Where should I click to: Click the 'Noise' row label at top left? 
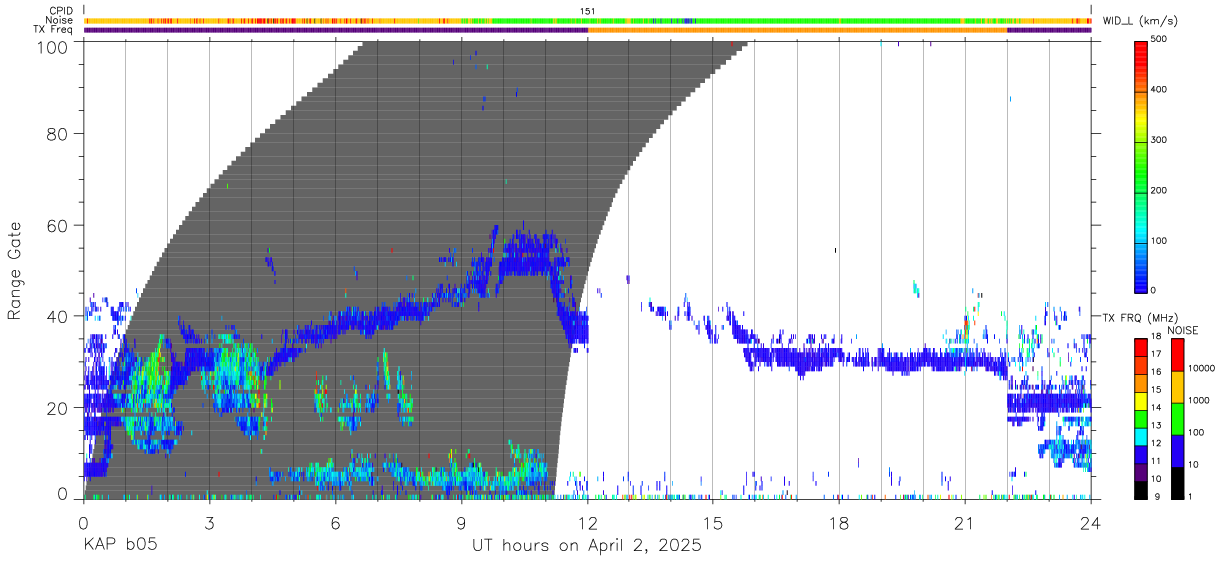60,20
